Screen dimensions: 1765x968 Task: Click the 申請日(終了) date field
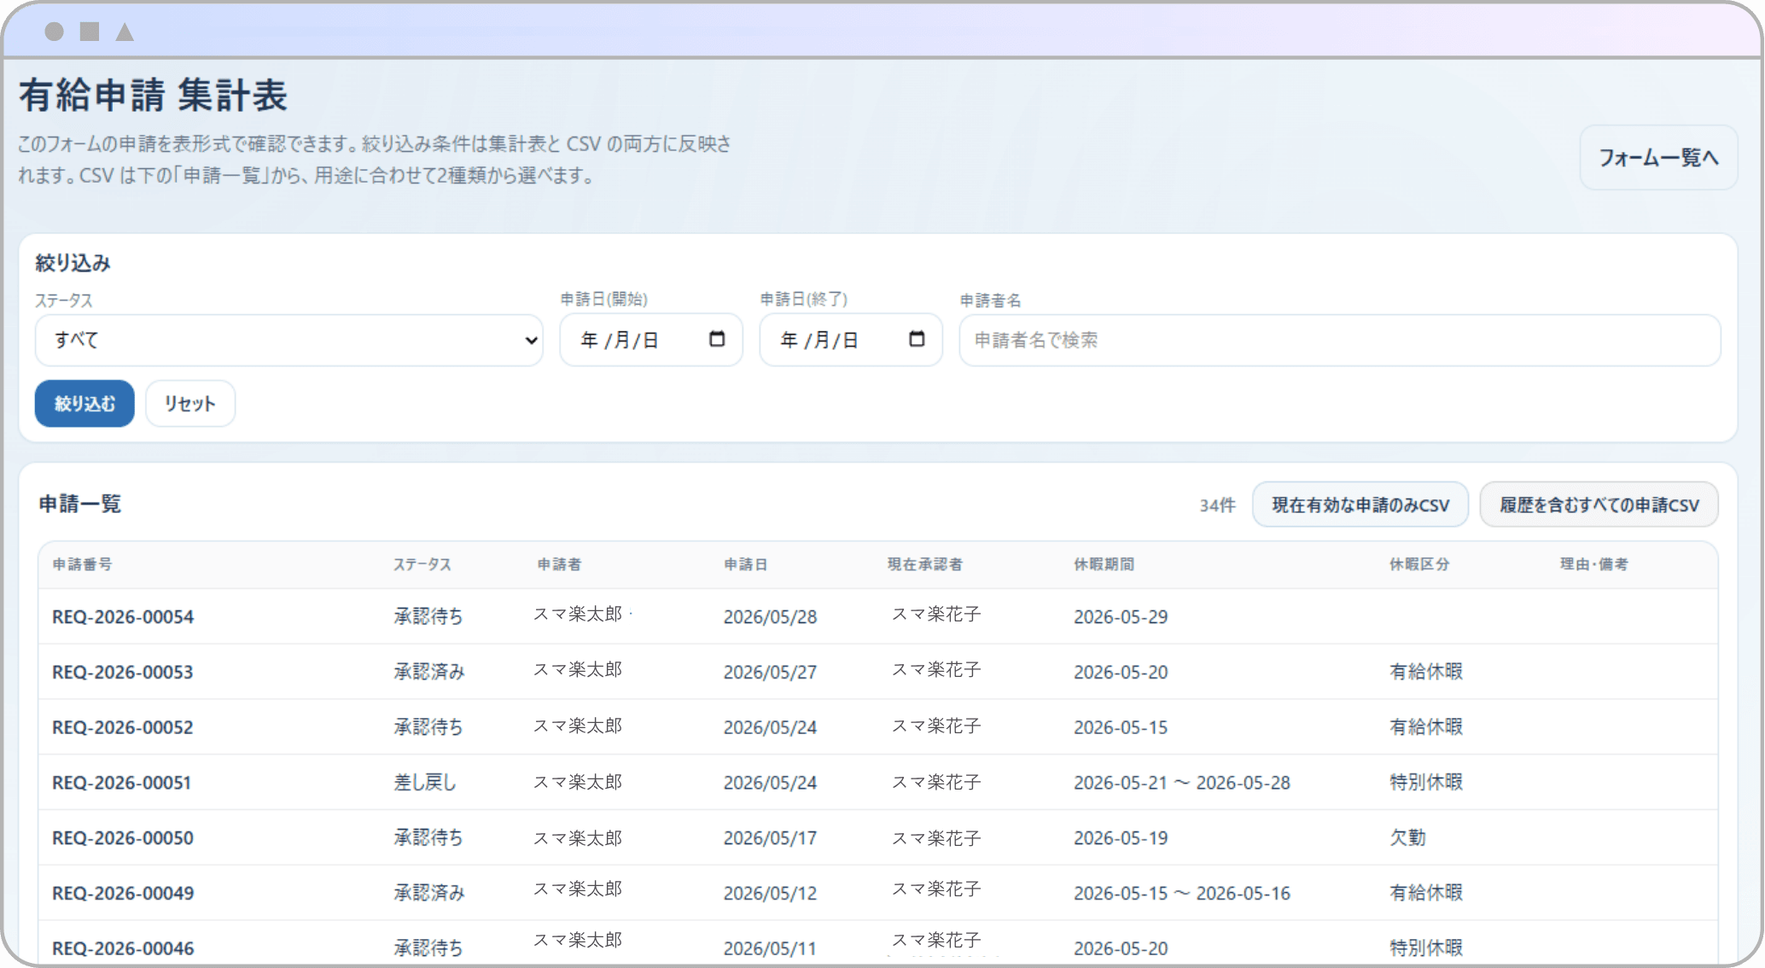850,340
